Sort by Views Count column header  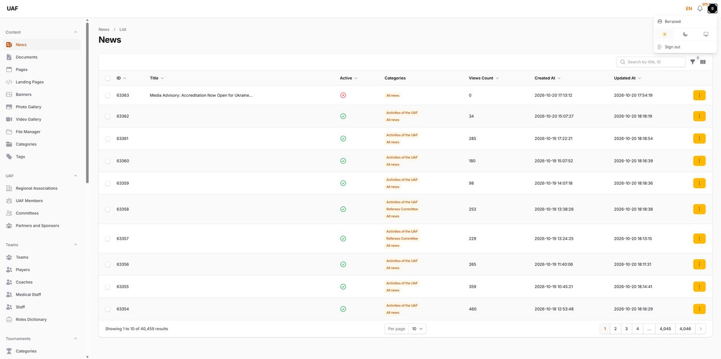(484, 78)
